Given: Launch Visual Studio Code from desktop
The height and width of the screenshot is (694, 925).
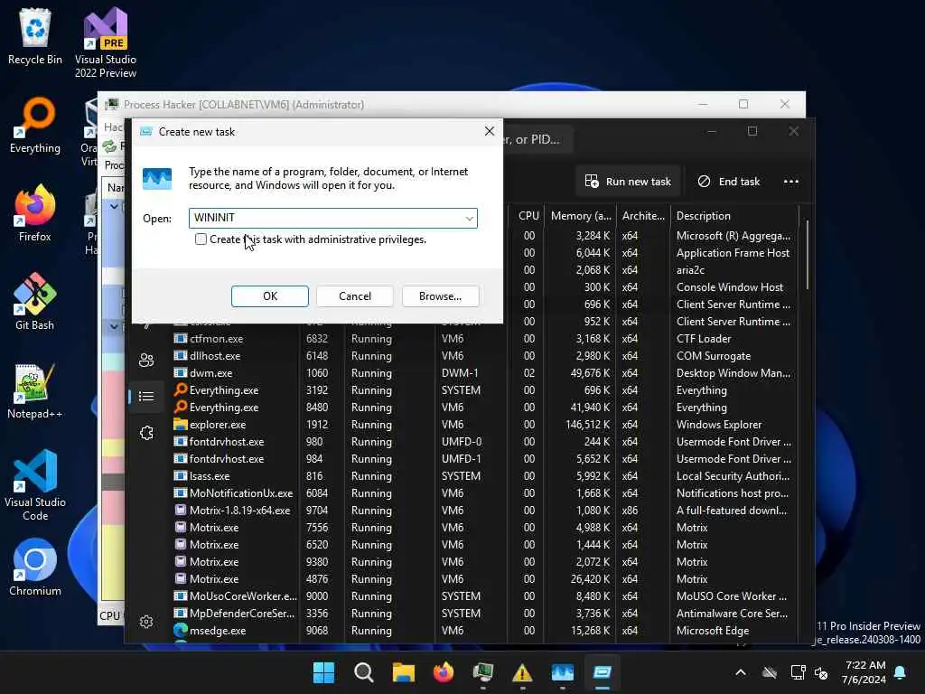Looking at the screenshot, I should coord(35,485).
